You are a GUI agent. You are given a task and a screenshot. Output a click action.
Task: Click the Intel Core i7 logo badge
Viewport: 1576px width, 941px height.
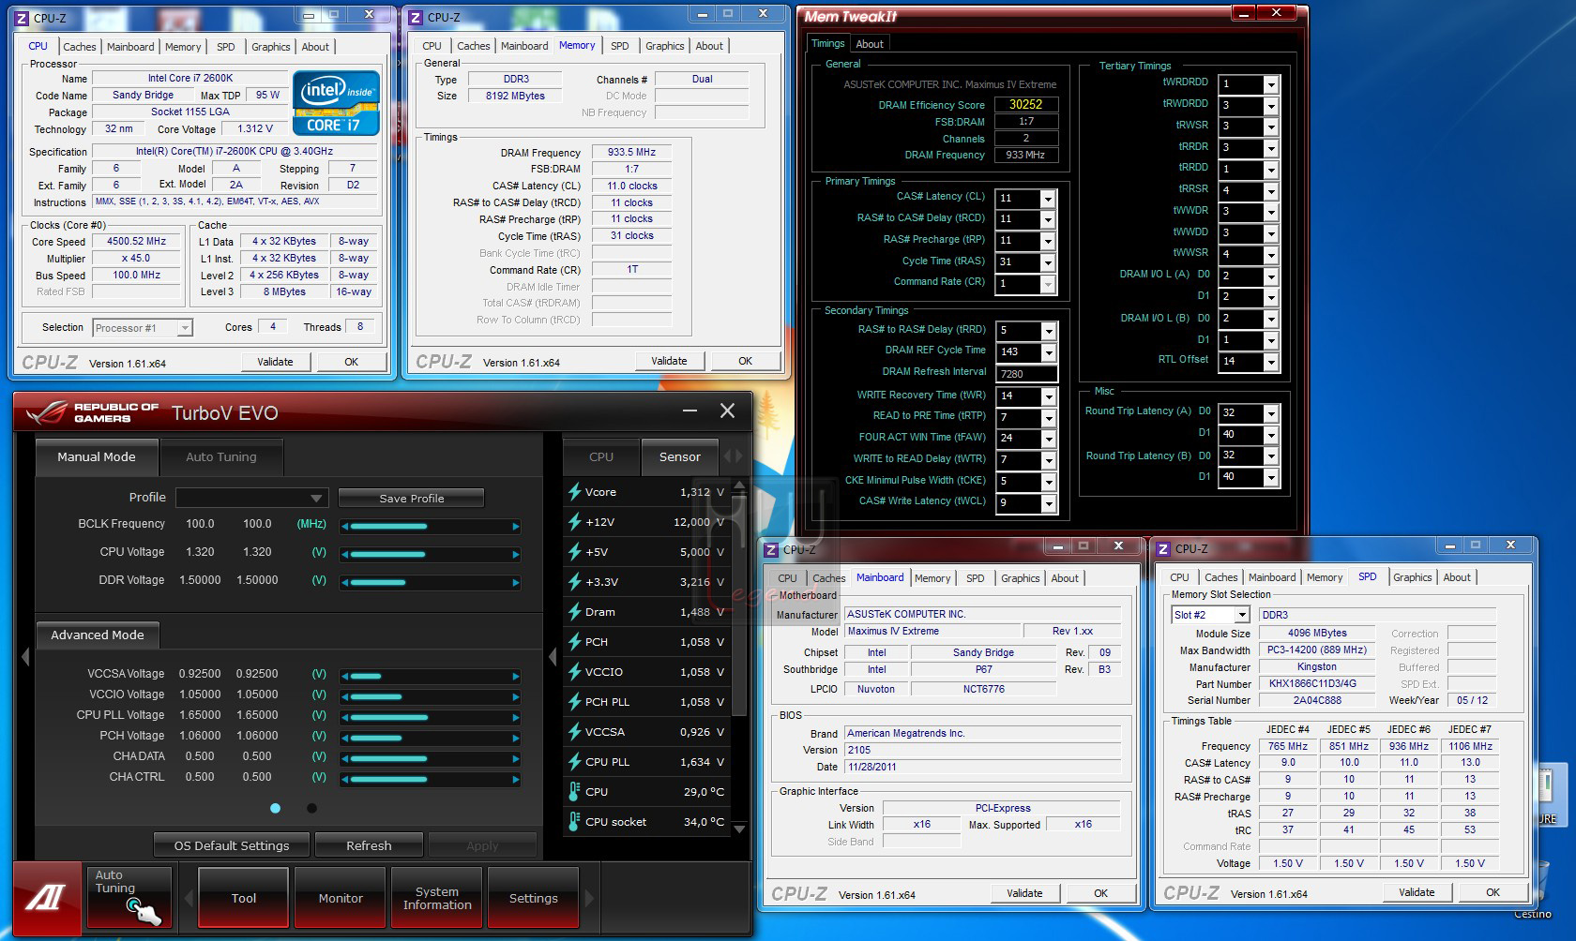(336, 103)
